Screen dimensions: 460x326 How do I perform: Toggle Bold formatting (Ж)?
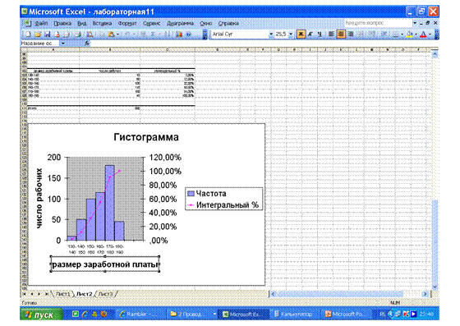301,34
